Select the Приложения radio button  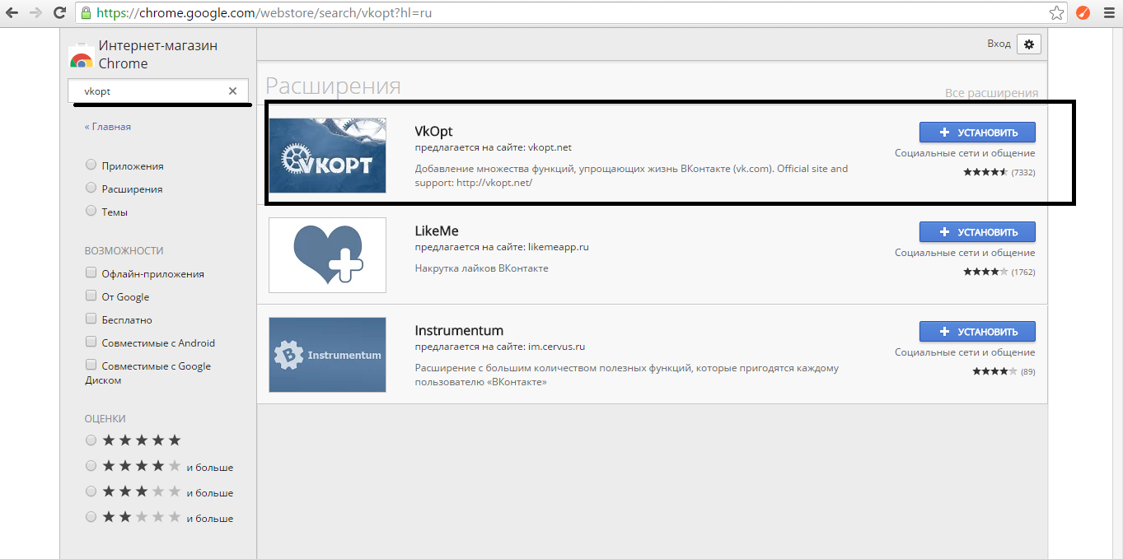pyautogui.click(x=91, y=165)
